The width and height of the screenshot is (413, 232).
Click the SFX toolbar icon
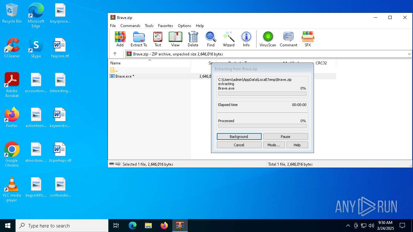pyautogui.click(x=308, y=39)
